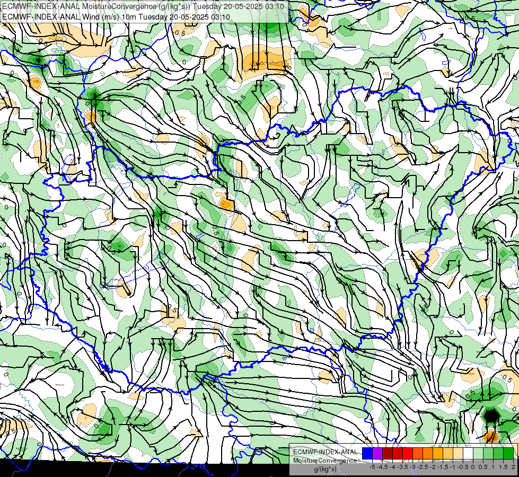
Task: Click the -5 legend tick value
Action: tap(372, 467)
